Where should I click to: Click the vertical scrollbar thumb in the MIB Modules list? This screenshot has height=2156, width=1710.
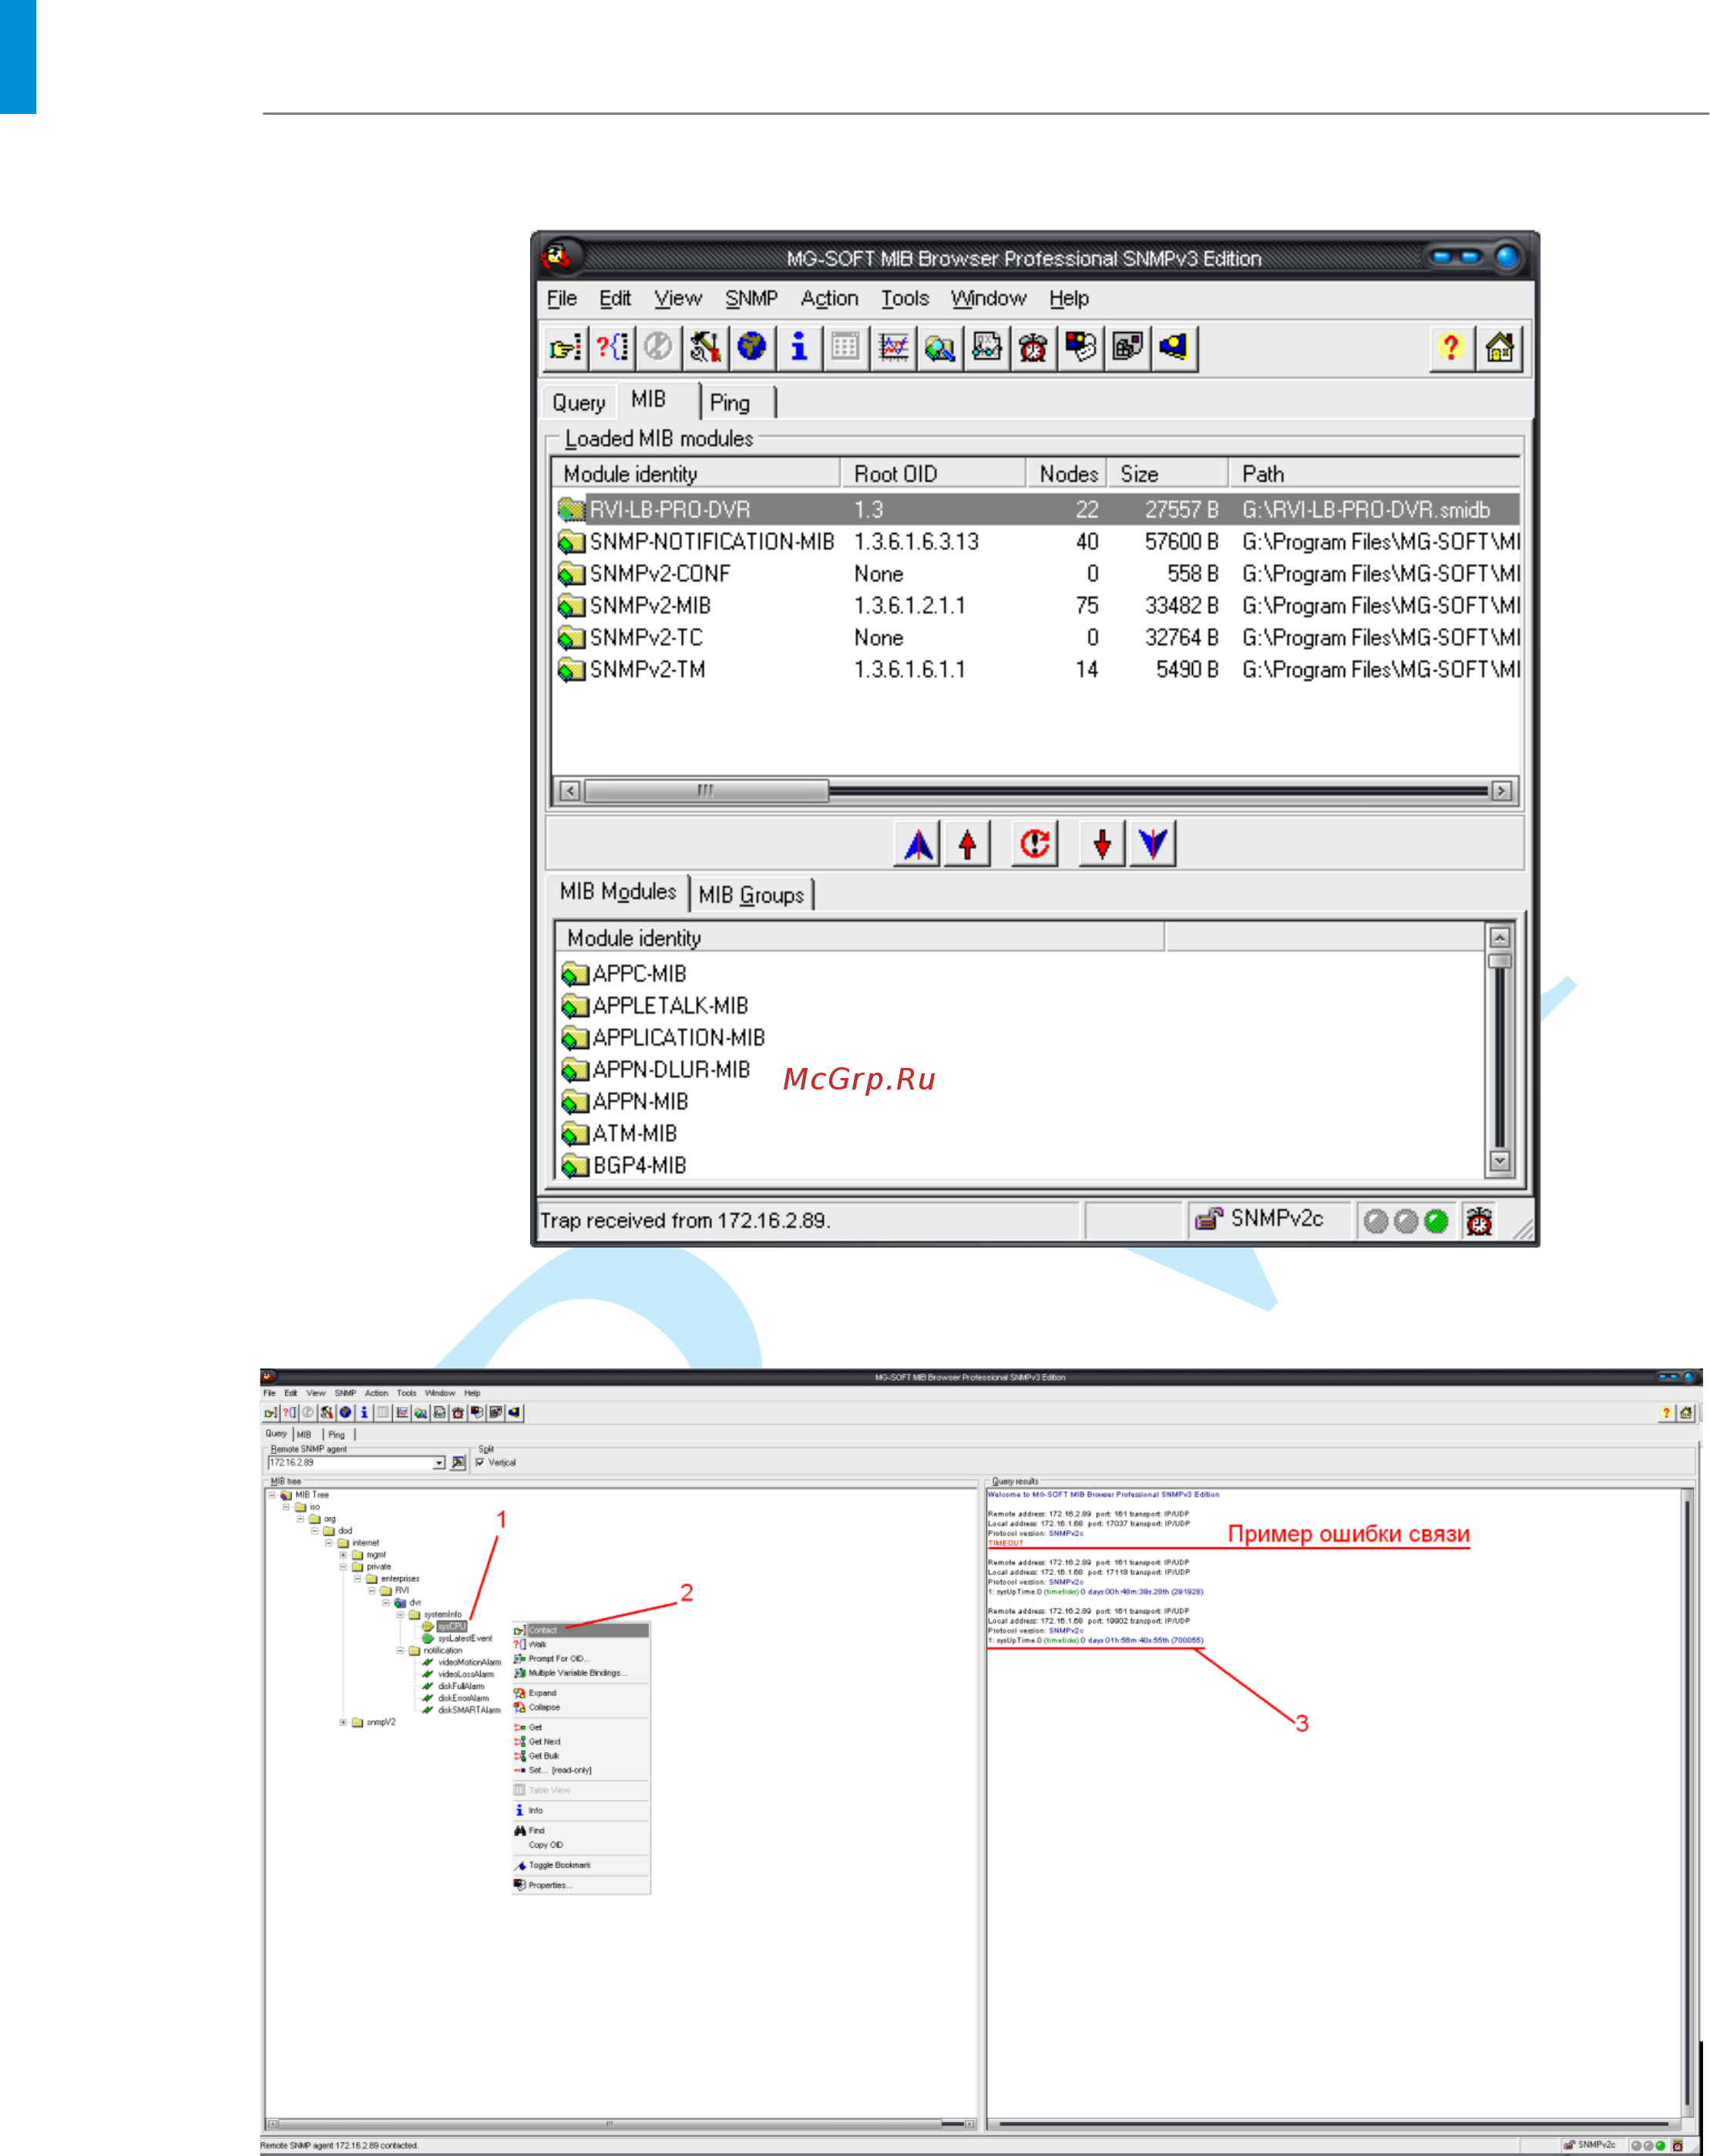(x=1499, y=961)
